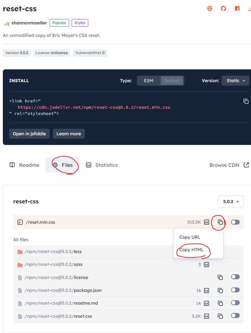Toggle the switch for package.json
The width and height of the screenshot is (251, 333).
coord(235,290)
